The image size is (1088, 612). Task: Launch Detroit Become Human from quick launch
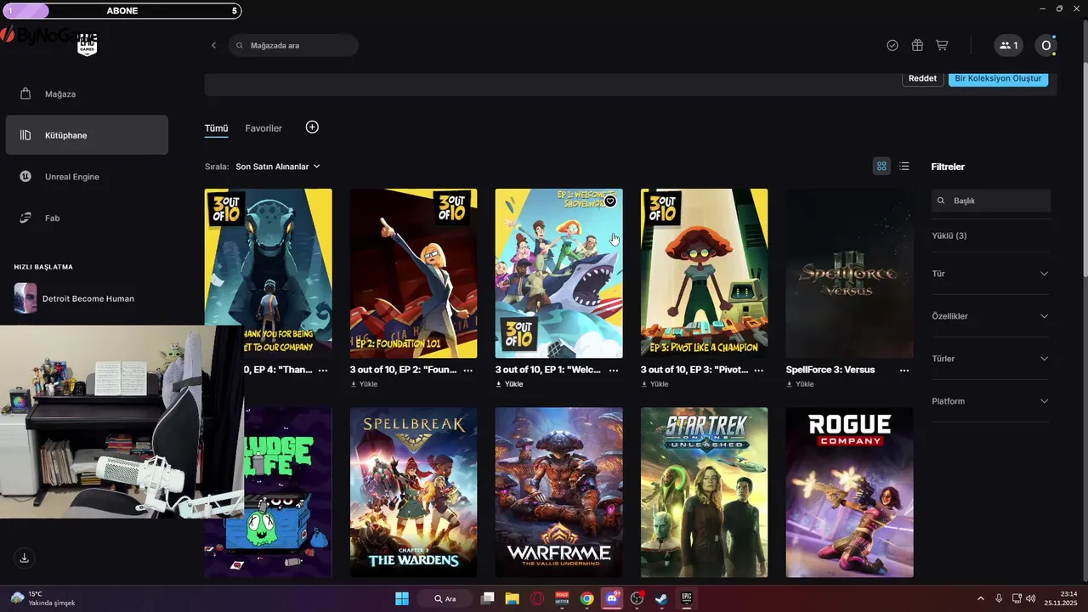click(x=87, y=298)
